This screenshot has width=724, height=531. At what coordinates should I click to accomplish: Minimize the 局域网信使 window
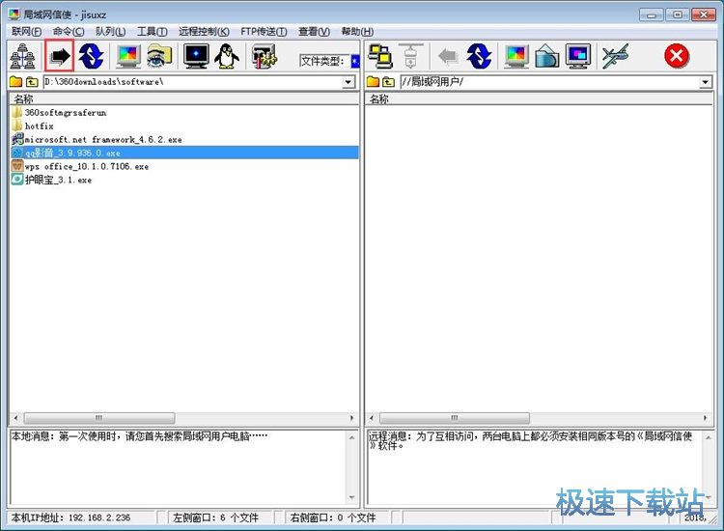tap(652, 15)
